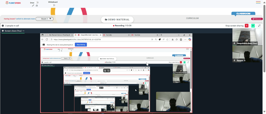The image size is (266, 114).
Task: Click 'Sharing this tab to www.planetspark.in' text in preview
Action: pyautogui.click(x=60, y=45)
